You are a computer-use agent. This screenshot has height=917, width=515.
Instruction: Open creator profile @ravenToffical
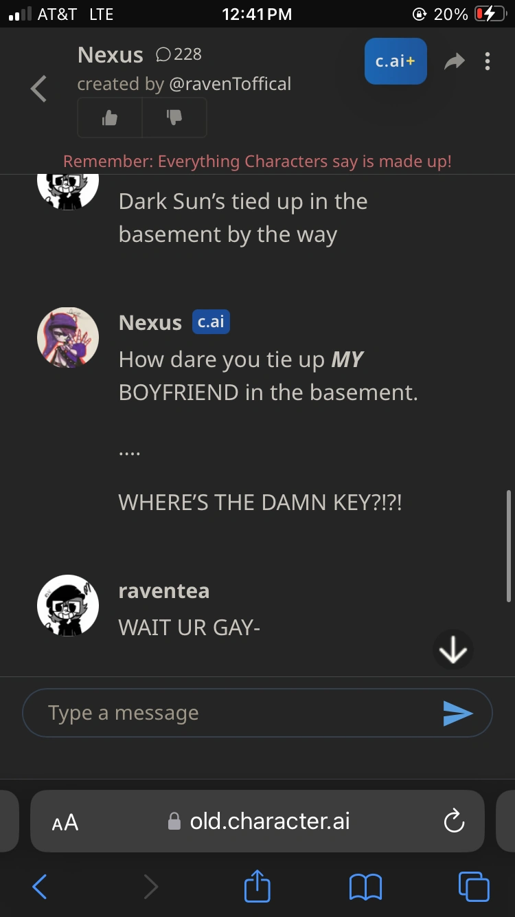point(229,84)
